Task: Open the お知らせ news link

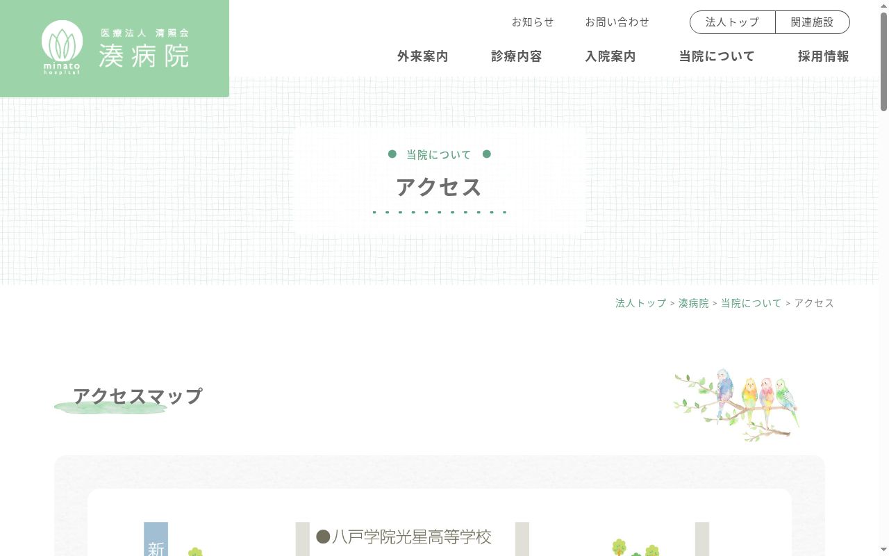Action: 533,22
